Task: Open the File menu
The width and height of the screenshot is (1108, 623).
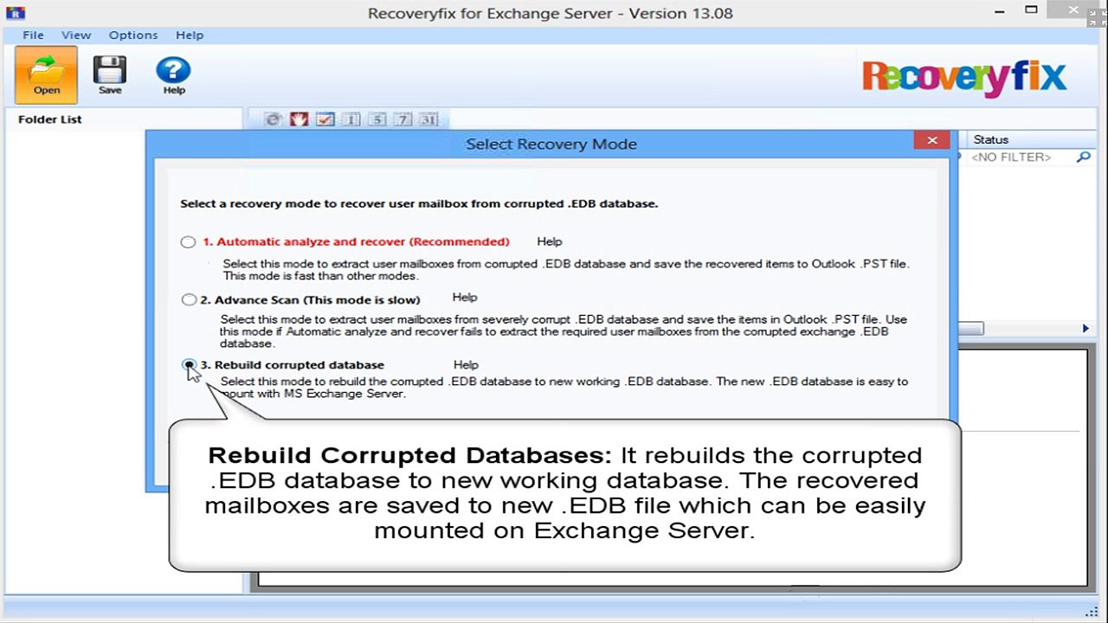Action: pos(33,35)
